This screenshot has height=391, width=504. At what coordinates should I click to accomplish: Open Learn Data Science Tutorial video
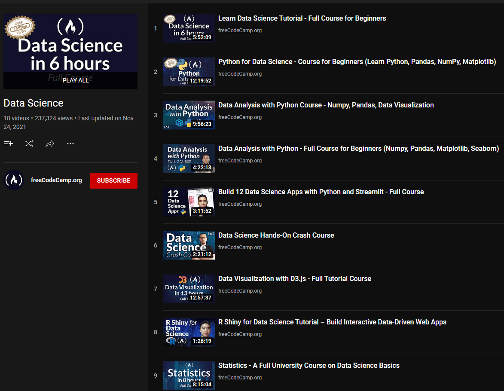[x=302, y=18]
